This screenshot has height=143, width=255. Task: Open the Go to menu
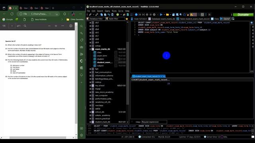(121, 11)
